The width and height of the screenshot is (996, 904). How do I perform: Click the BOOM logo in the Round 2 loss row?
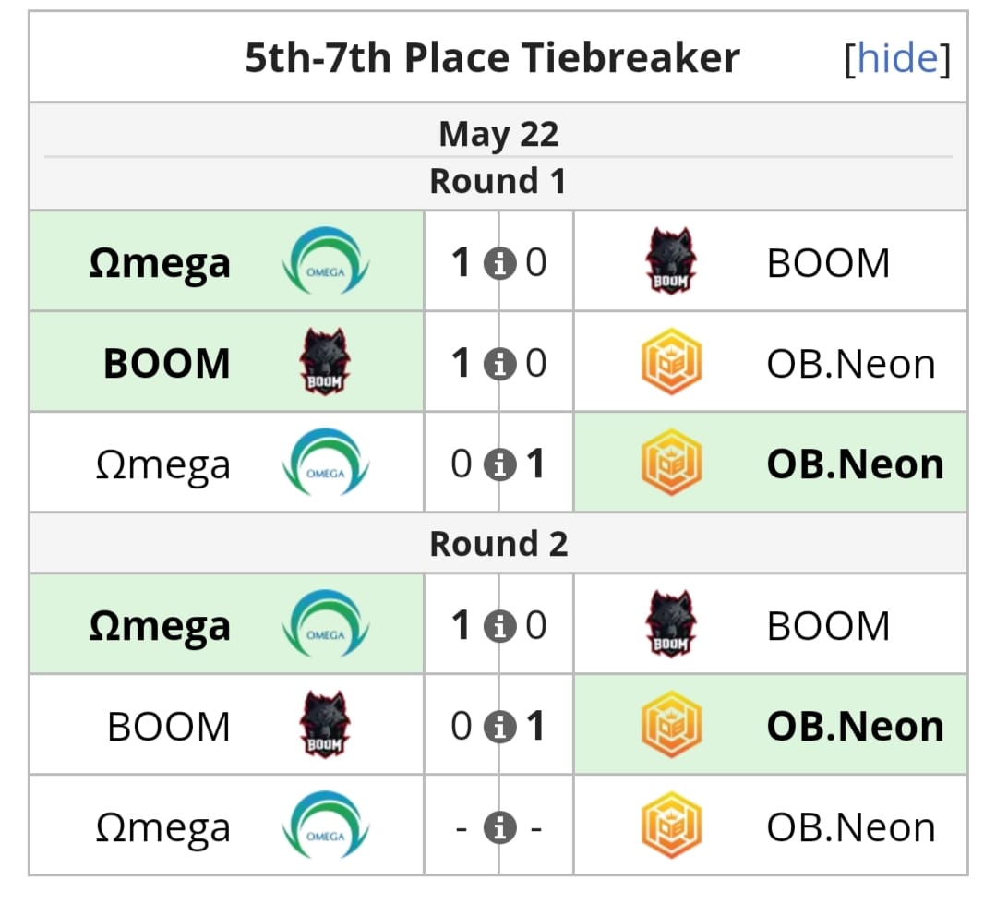(x=325, y=724)
